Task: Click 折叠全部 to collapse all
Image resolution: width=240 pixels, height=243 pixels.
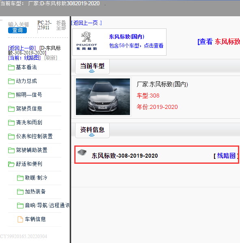Action: pos(61,25)
